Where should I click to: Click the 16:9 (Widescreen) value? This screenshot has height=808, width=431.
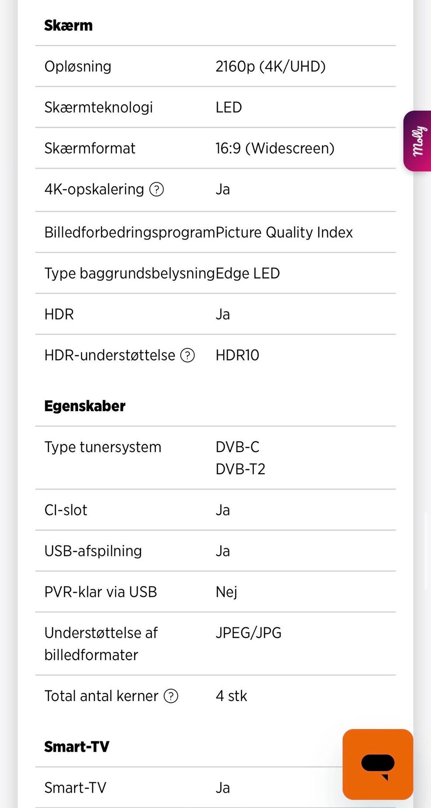275,148
